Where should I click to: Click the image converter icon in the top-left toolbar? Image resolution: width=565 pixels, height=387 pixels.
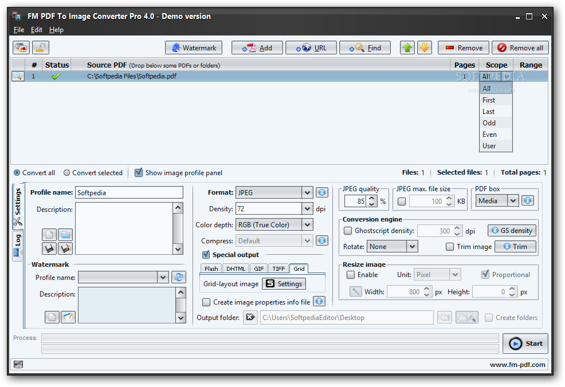coord(21,48)
